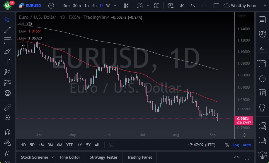This screenshot has height=163, width=269.
Task: Open the user profile avatar menu
Action: [x=8, y=6]
